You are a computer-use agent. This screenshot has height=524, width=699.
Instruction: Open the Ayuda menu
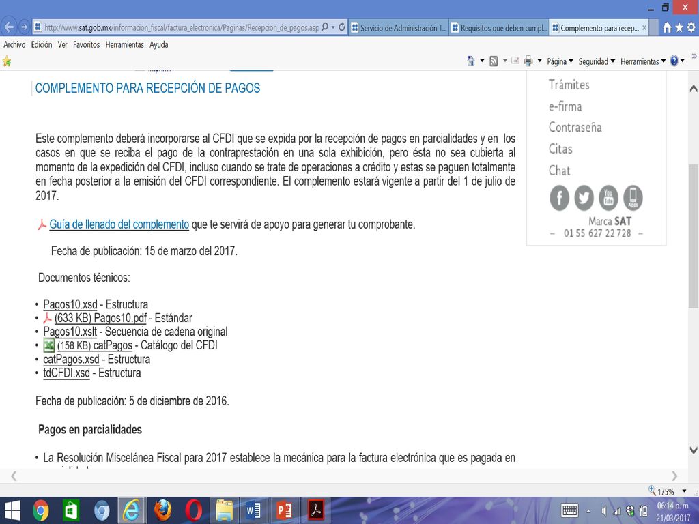pyautogui.click(x=158, y=44)
